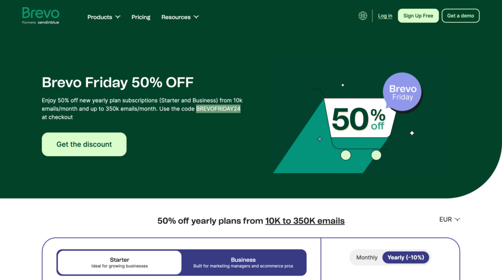Click the Get a demo button

point(460,16)
